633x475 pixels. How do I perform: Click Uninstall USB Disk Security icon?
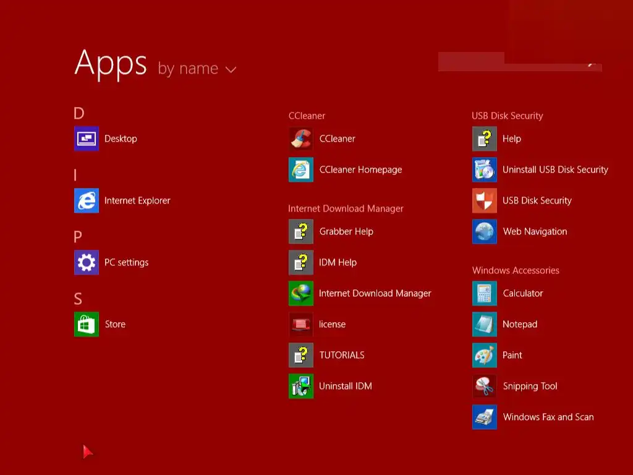(x=485, y=169)
